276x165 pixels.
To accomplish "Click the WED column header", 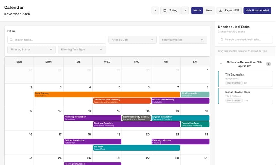I will tap(107, 62).
